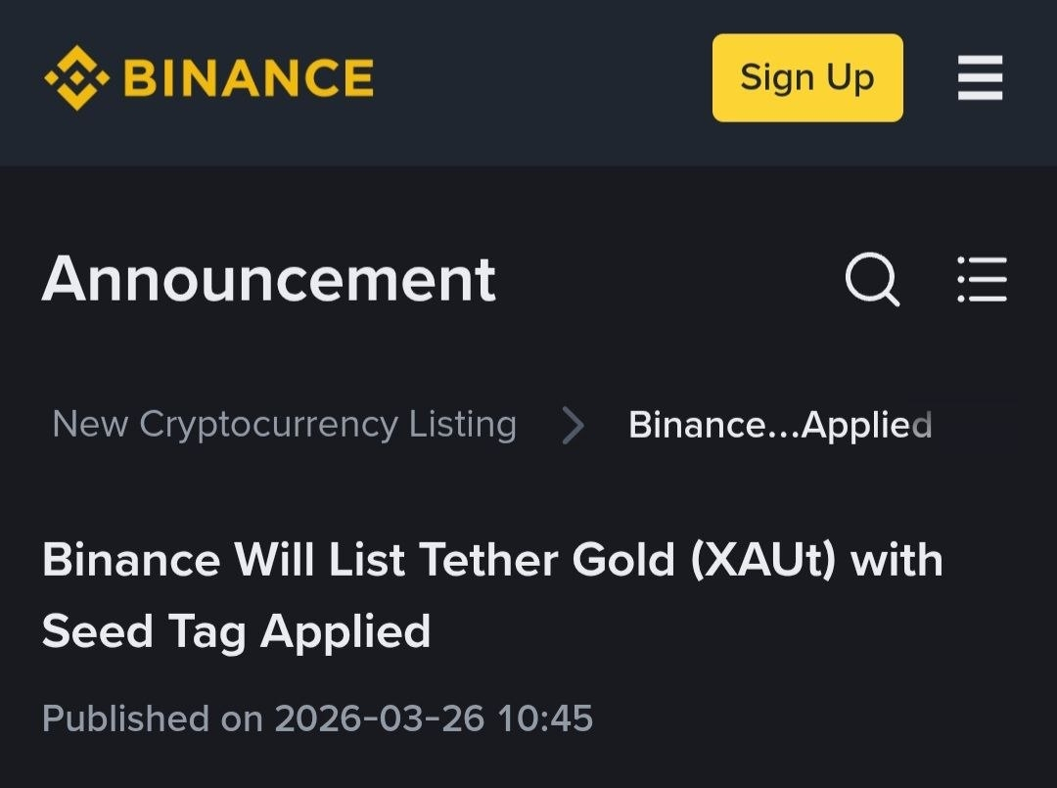
Task: Click the breadcrumb chevron separator
Action: [x=574, y=426]
